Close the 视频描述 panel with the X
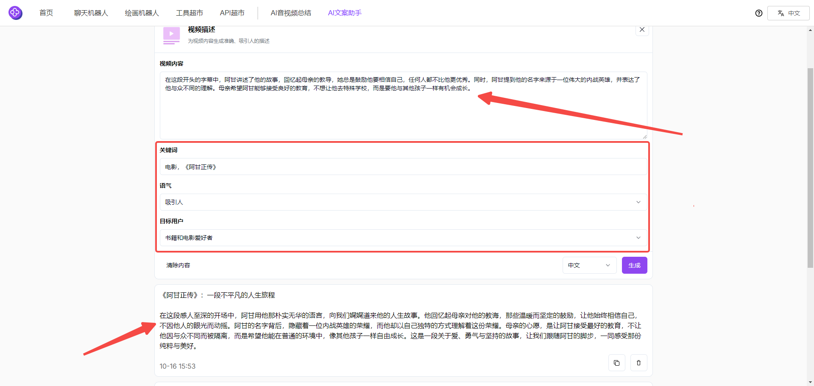Viewport: 814px width, 386px height. point(642,30)
